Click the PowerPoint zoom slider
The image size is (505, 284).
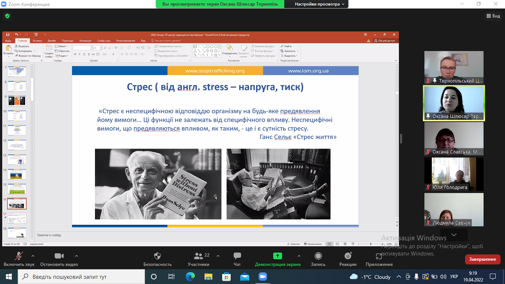371,244
